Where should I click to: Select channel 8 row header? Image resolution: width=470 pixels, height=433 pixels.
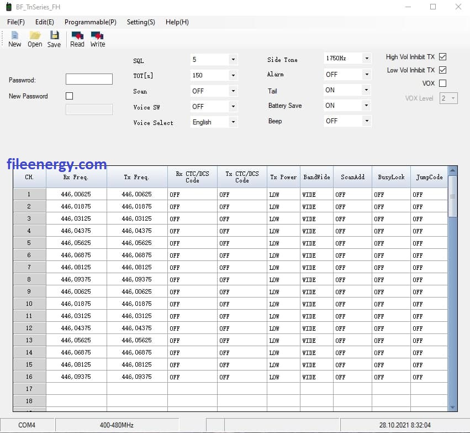pyautogui.click(x=29, y=279)
